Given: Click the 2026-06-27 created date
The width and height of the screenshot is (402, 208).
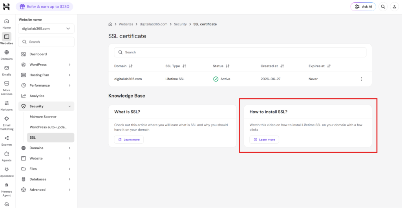Looking at the screenshot, I should (270, 79).
